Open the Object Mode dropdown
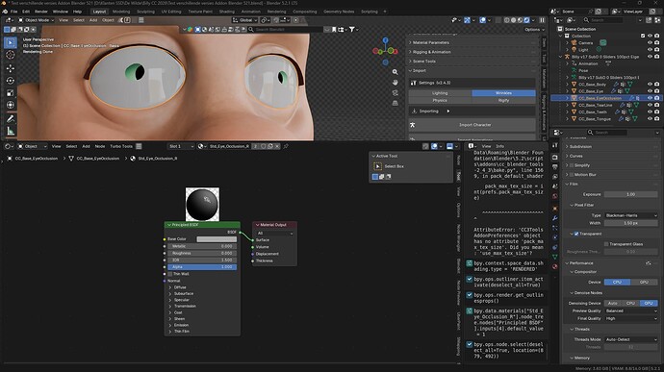The image size is (664, 372). pos(37,20)
